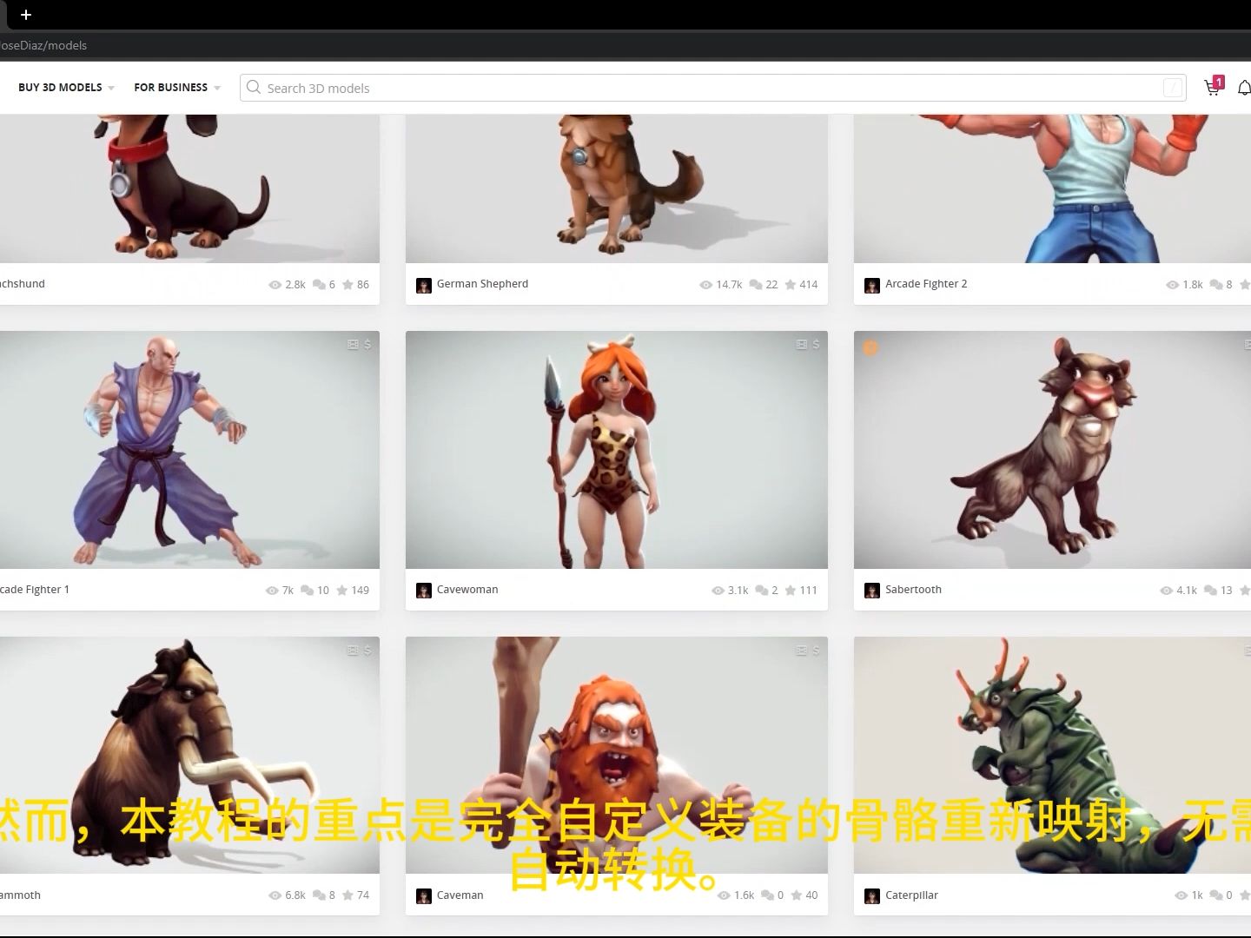
Task: Open the Caveman model title
Action: pyautogui.click(x=460, y=895)
